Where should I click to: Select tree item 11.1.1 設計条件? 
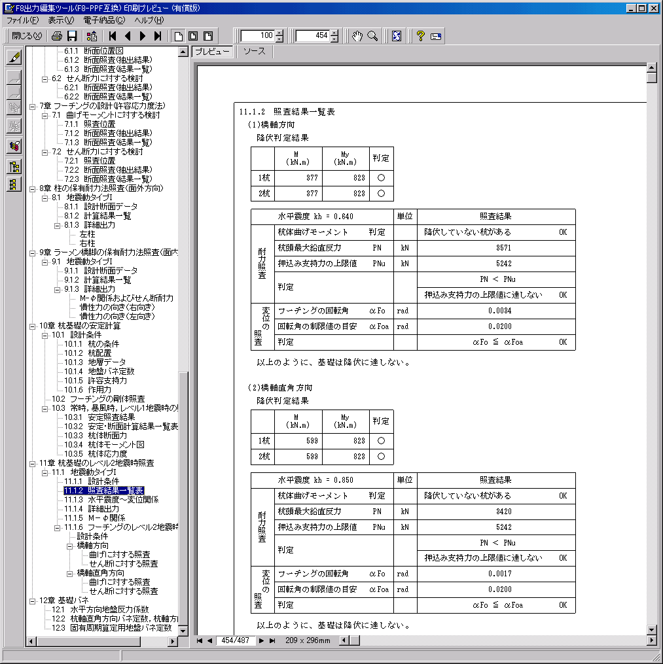click(92, 481)
